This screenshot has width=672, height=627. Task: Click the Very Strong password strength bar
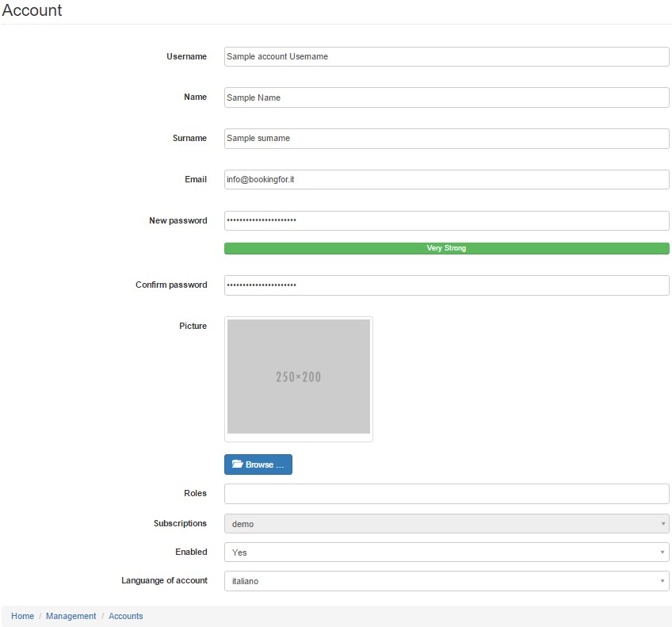pyautogui.click(x=447, y=248)
